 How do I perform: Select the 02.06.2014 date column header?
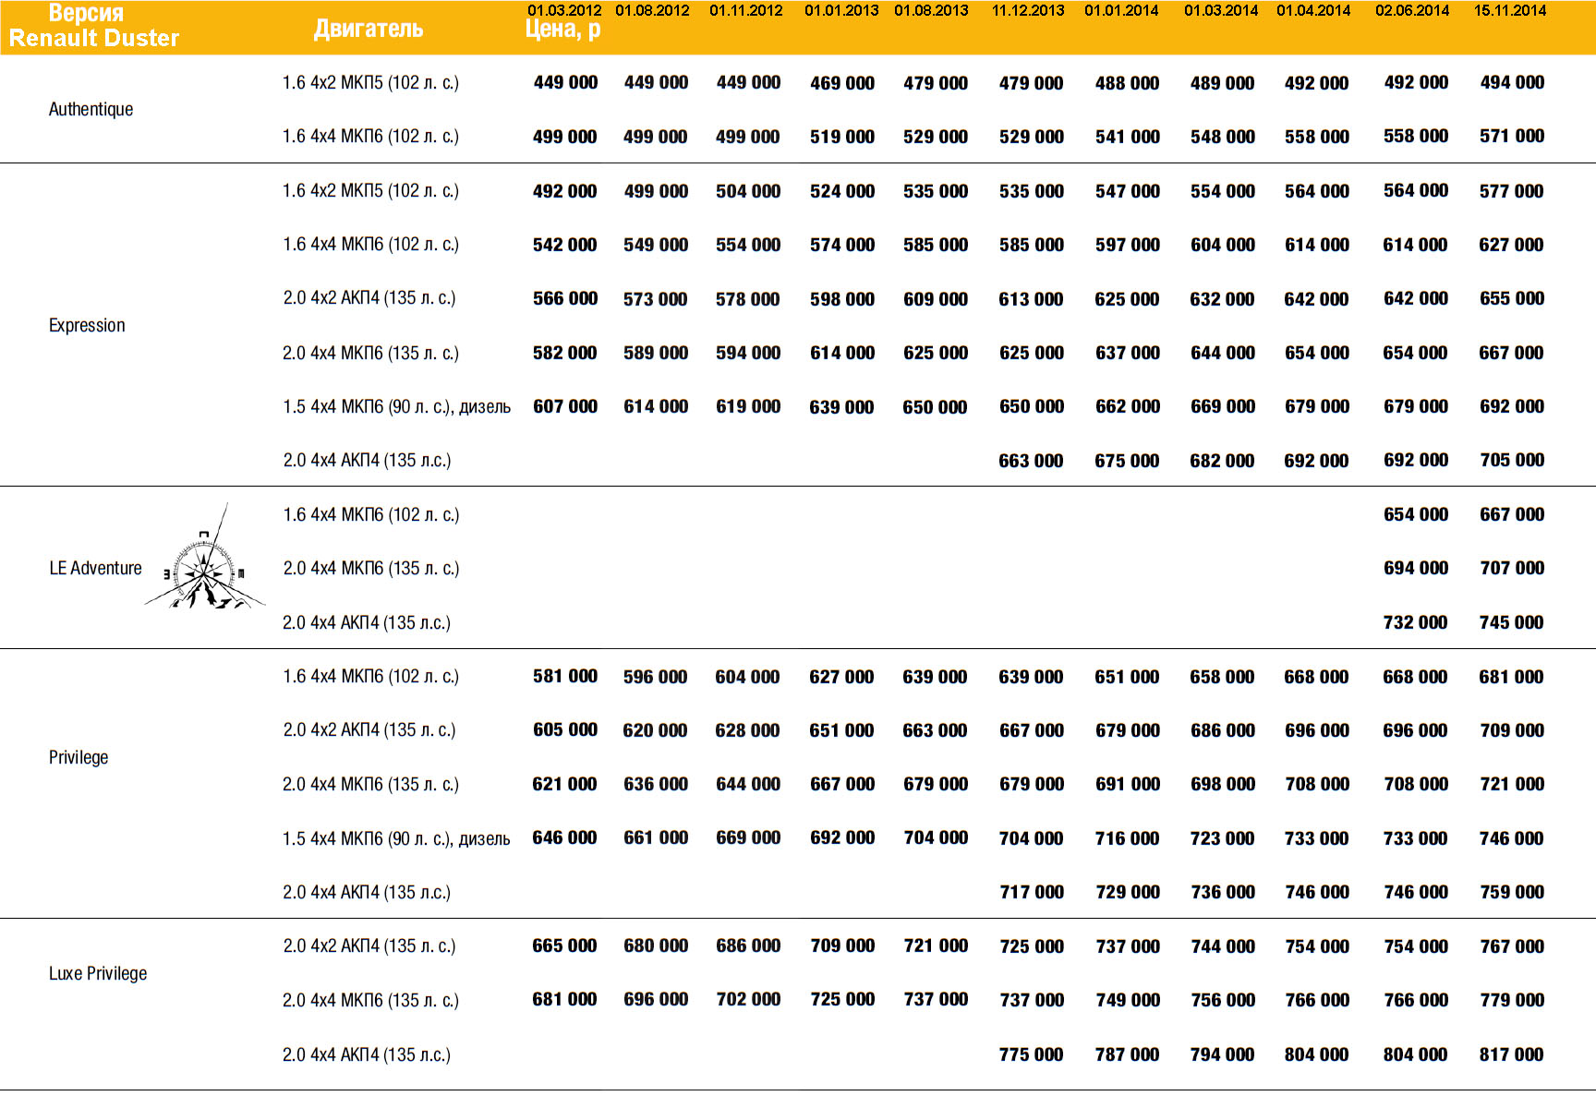pyautogui.click(x=1412, y=10)
